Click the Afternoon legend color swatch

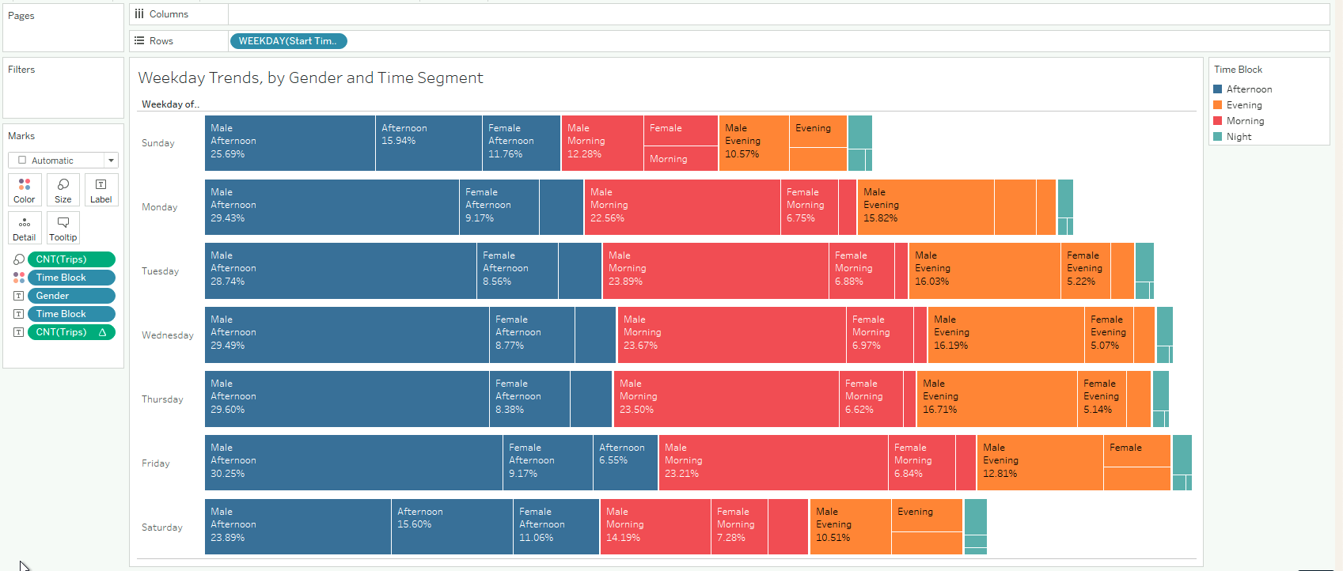(1218, 89)
